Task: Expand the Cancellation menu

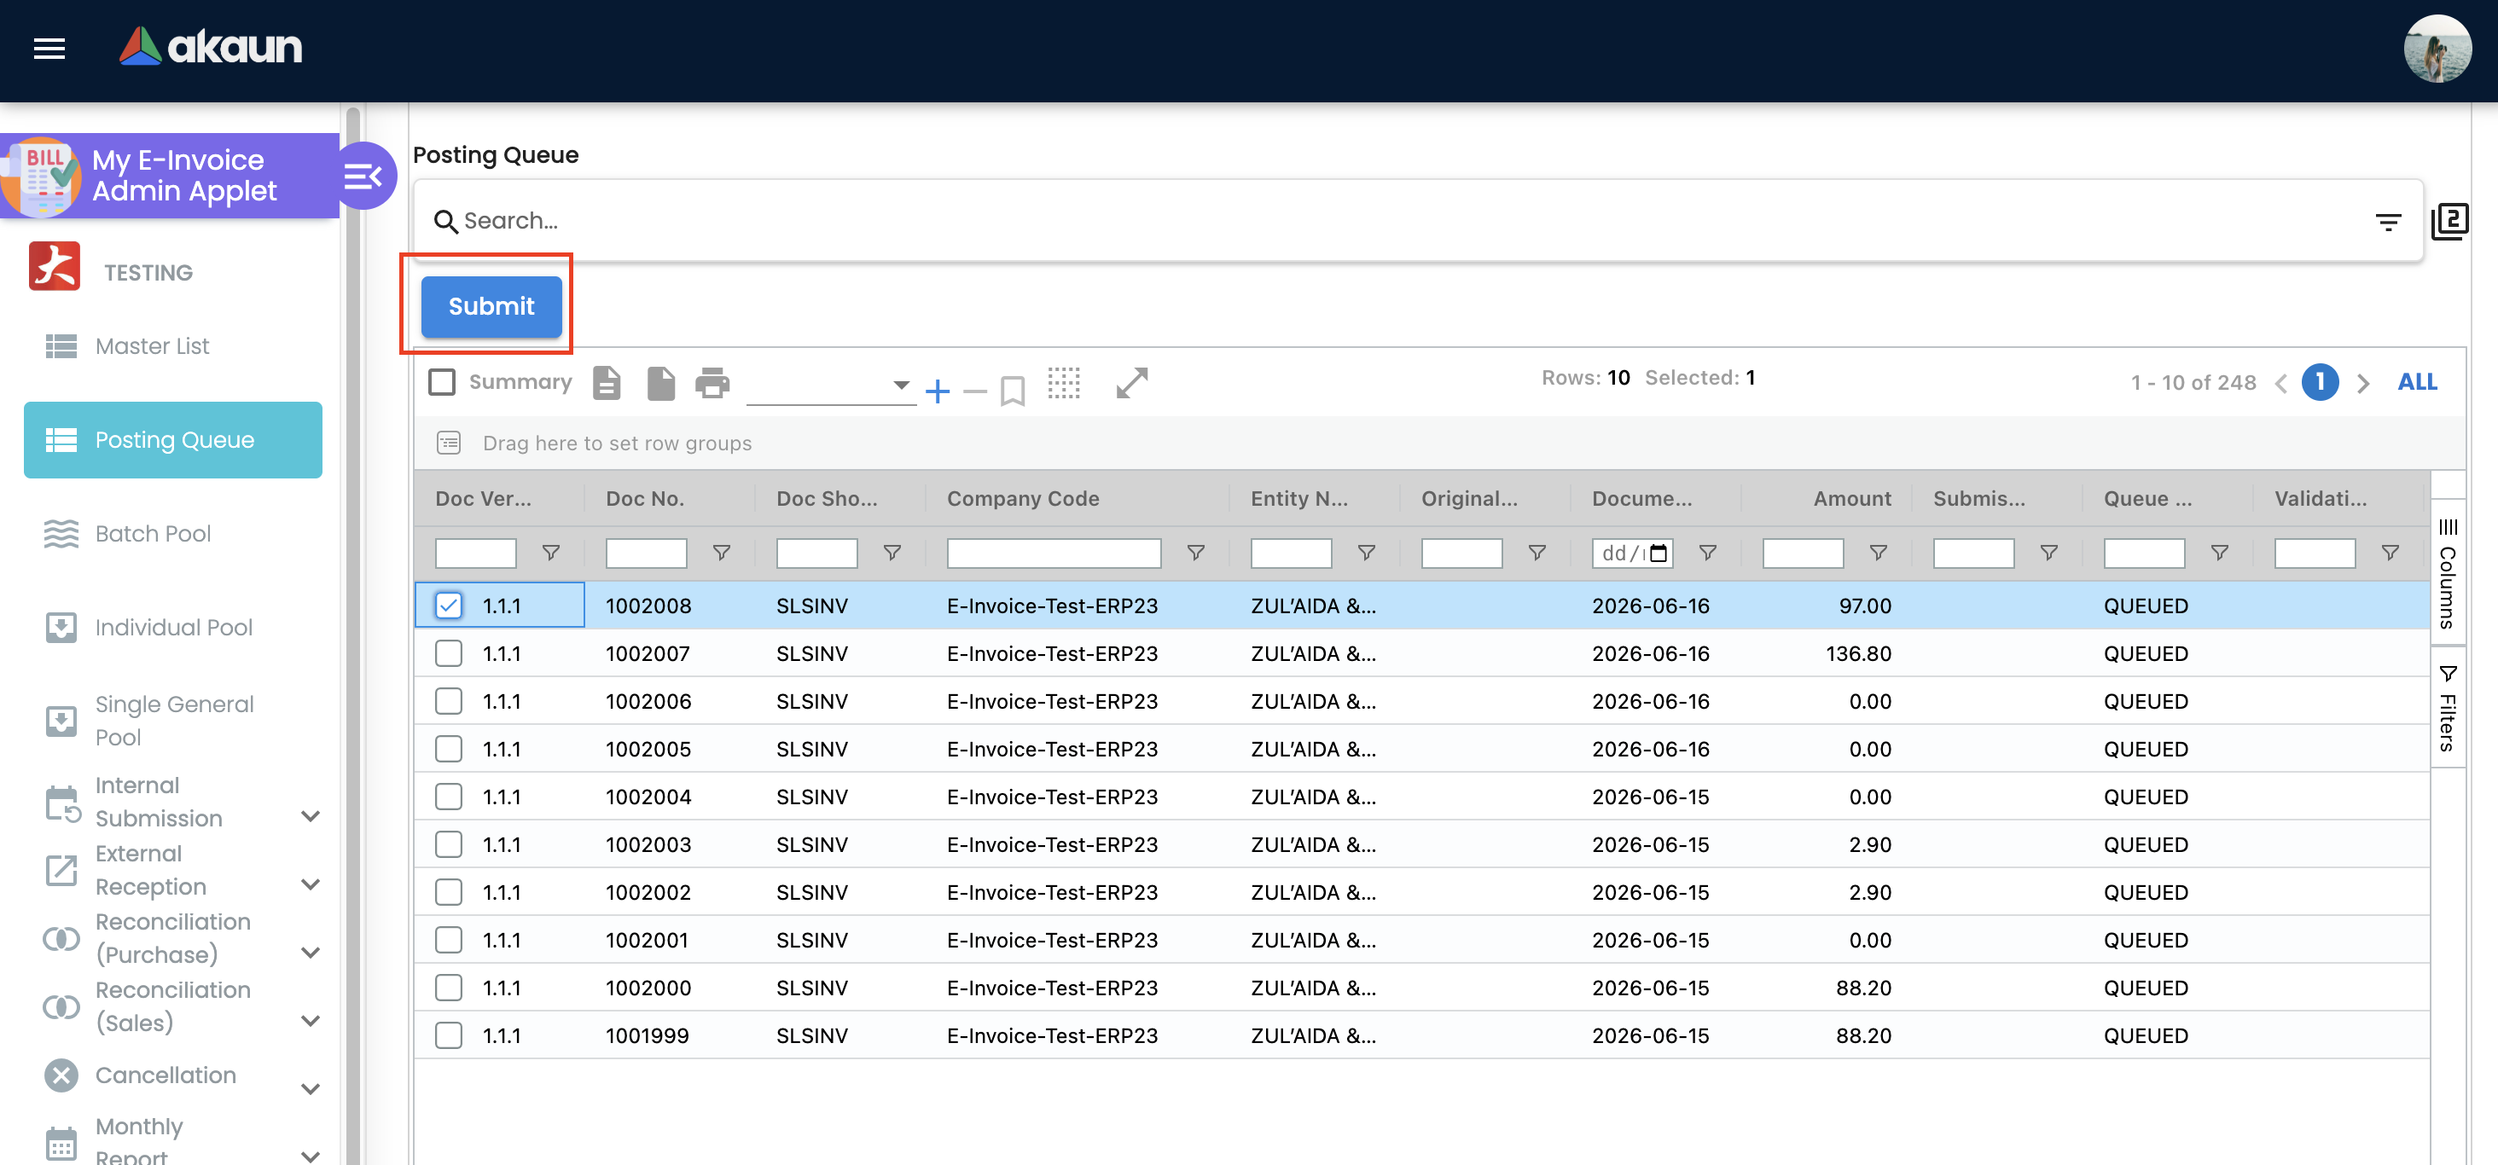Action: click(x=311, y=1088)
